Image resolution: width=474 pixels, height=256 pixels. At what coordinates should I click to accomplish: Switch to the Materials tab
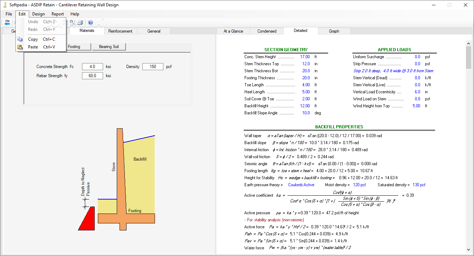(x=87, y=31)
